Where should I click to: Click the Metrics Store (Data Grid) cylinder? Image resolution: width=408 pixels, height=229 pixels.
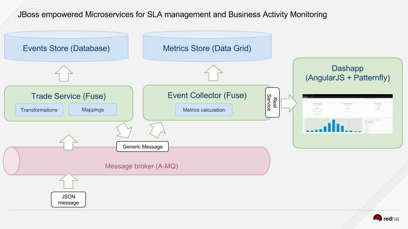(207, 46)
